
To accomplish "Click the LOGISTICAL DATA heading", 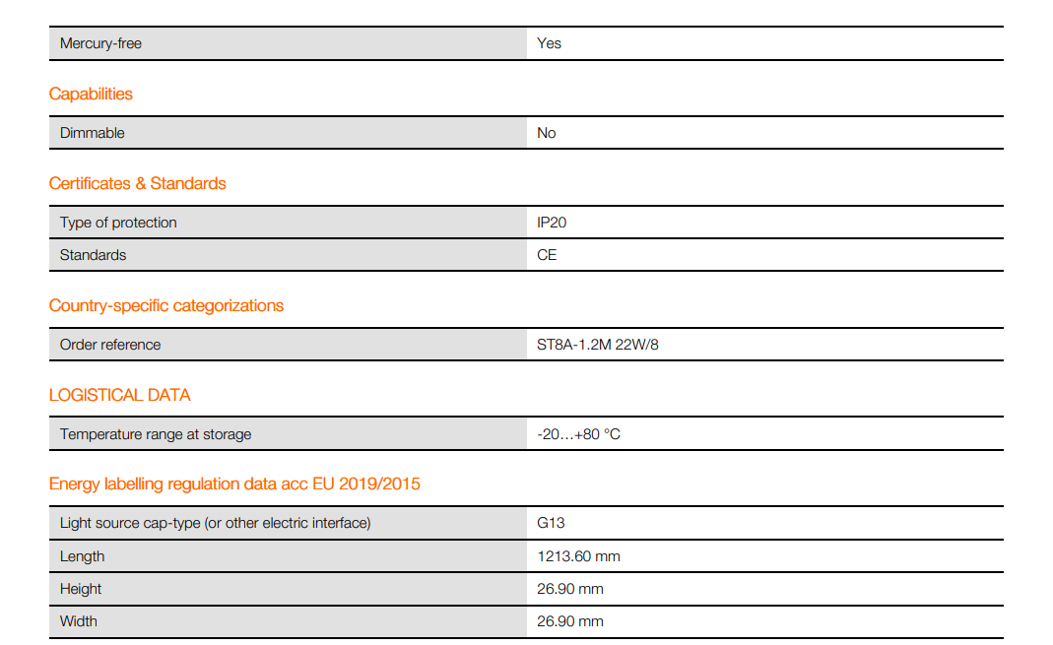I will click(119, 395).
